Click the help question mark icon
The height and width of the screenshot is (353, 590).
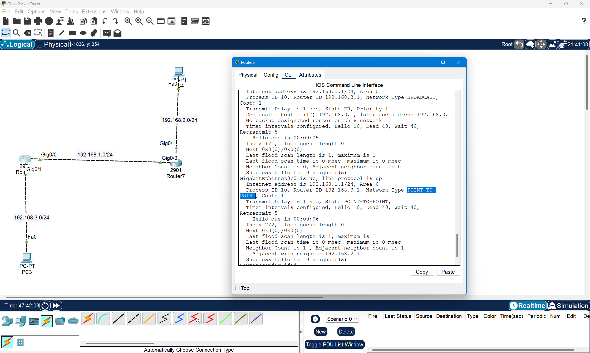tap(584, 21)
